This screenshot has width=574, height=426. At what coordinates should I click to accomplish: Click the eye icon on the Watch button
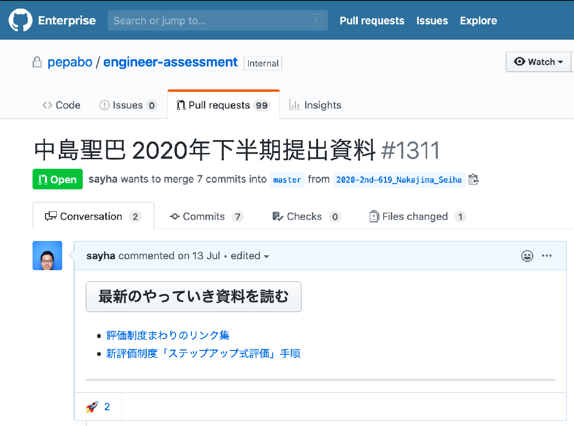[520, 62]
